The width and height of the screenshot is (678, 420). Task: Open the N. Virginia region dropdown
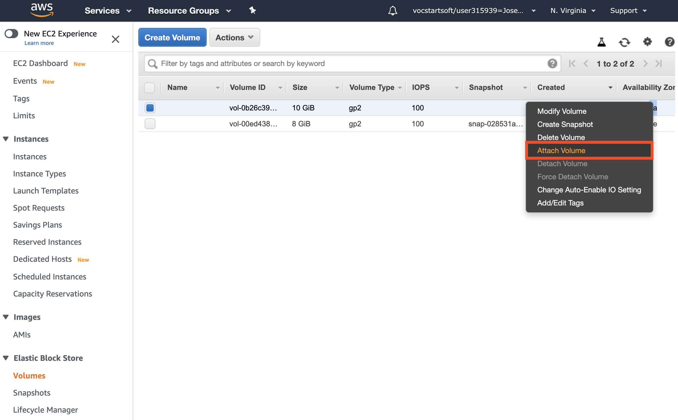tap(573, 11)
